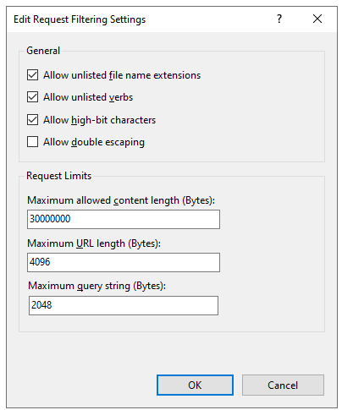Enable the Allow double escaping checkbox
342x410 pixels.
pos(32,142)
